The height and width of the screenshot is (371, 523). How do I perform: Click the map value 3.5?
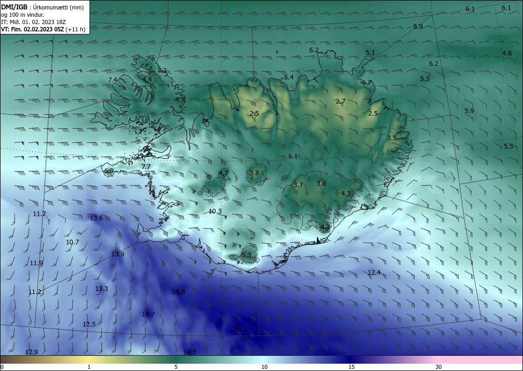(392, 138)
